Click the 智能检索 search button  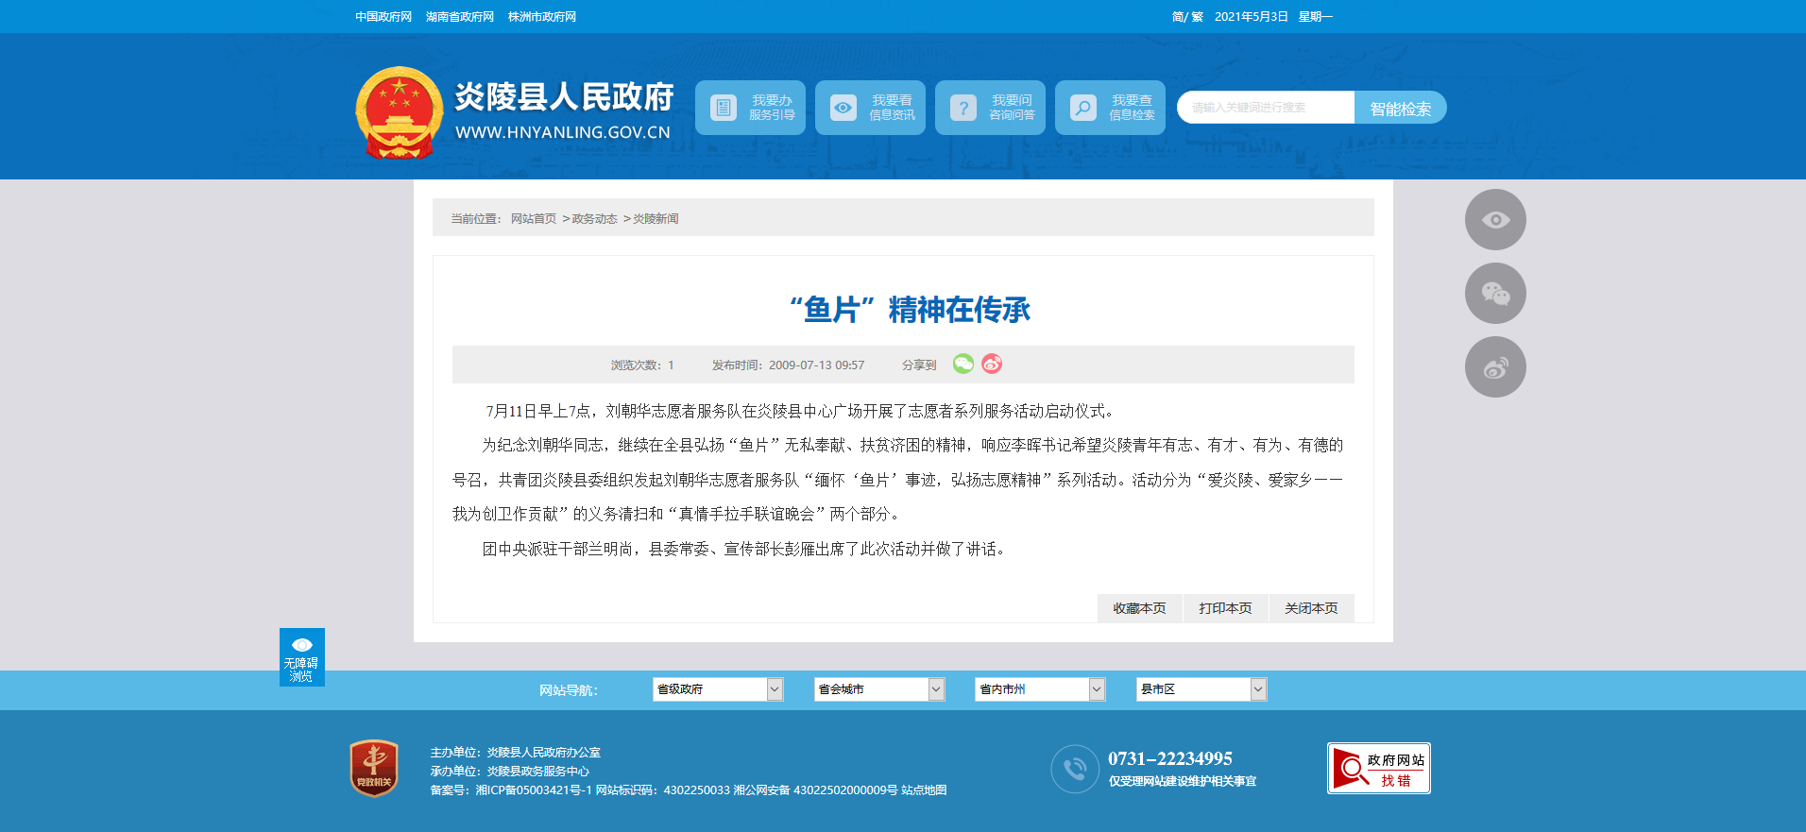pos(1400,109)
